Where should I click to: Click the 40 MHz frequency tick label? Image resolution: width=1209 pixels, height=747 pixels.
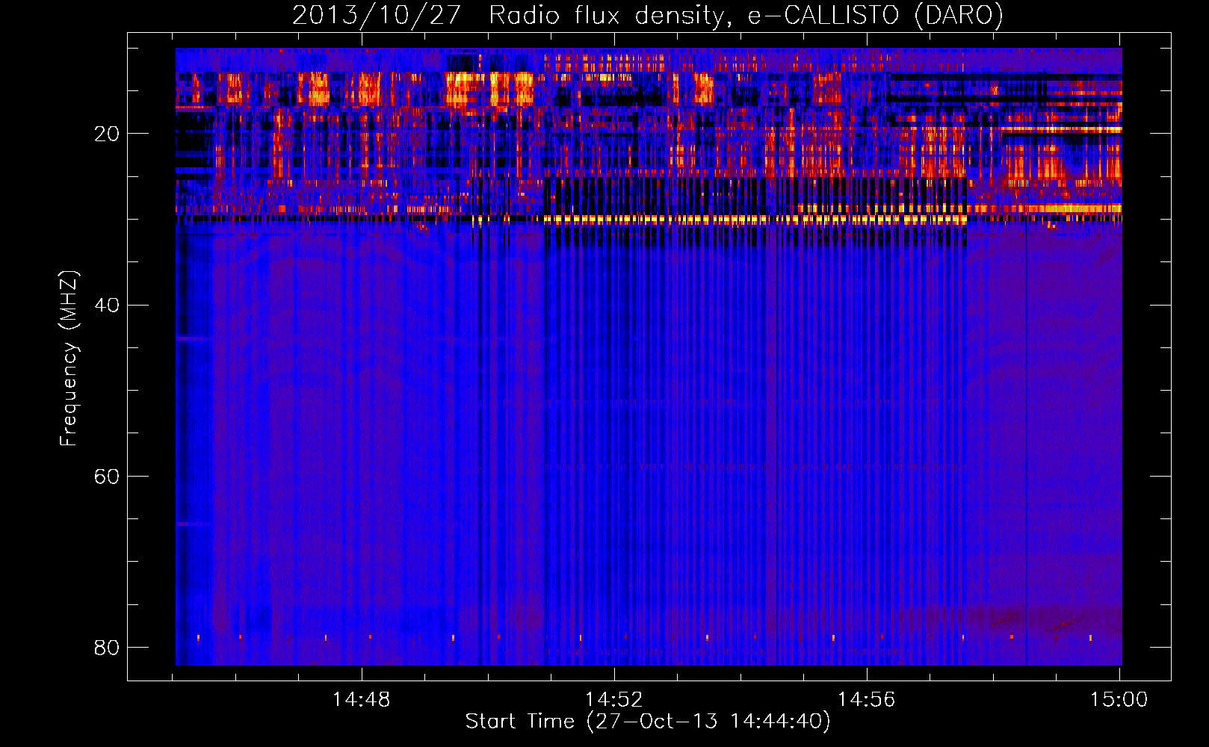pos(107,305)
